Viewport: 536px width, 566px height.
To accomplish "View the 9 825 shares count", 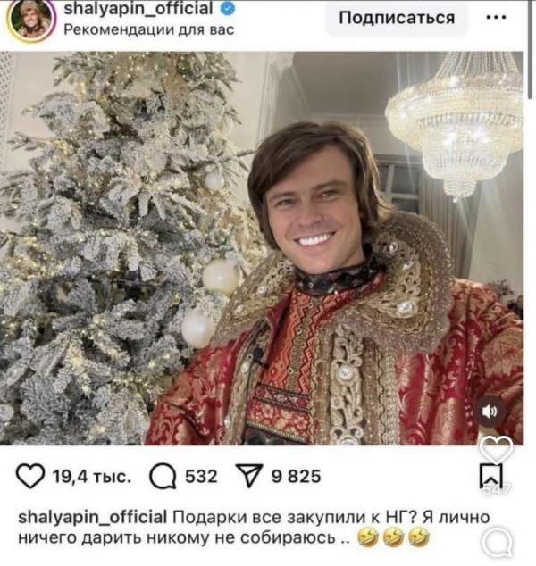I will [297, 477].
